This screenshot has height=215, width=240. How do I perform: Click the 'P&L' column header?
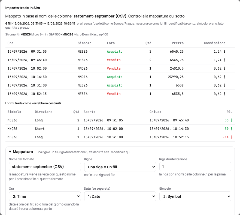229,112
